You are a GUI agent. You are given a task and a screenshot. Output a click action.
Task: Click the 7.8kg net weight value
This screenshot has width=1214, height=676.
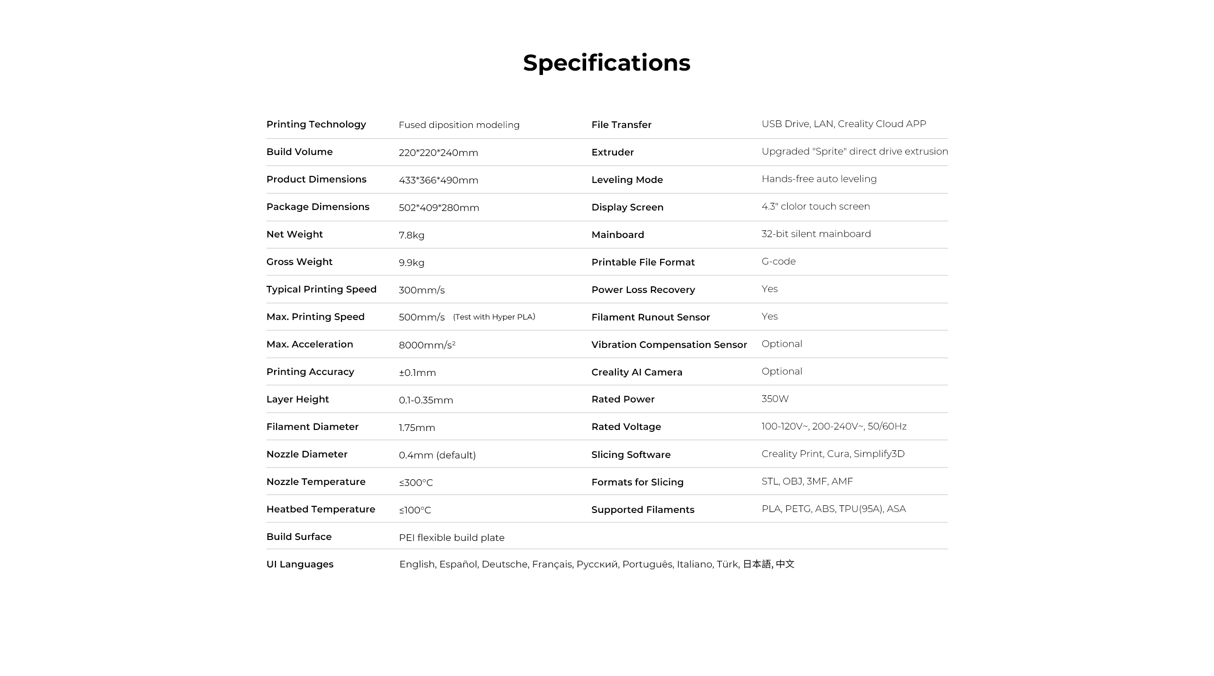click(x=411, y=235)
